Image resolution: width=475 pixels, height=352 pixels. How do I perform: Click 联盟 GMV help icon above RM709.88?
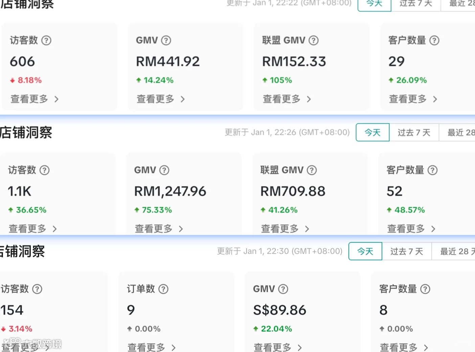(312, 170)
